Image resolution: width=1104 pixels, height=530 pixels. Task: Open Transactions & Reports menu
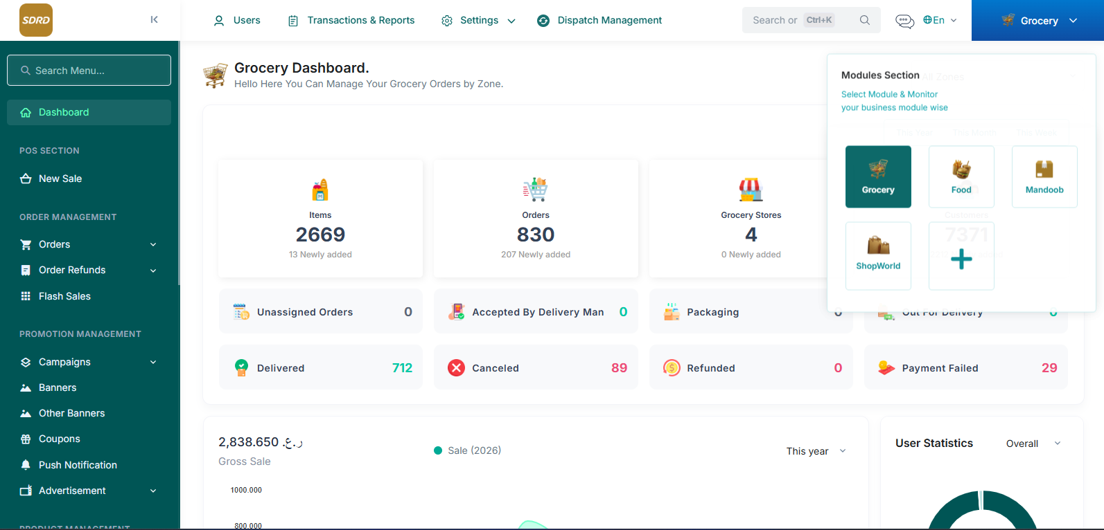tap(351, 21)
